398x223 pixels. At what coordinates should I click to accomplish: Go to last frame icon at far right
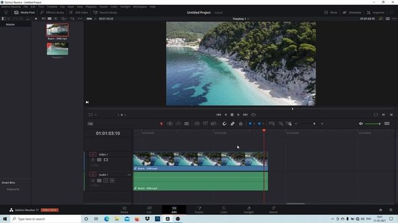[x=391, y=115]
